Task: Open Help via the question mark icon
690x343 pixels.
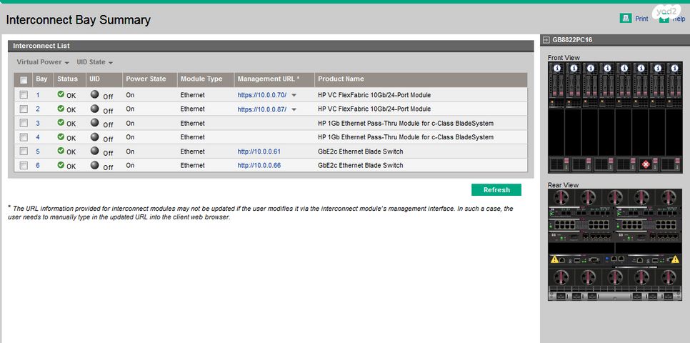Action: 664,18
